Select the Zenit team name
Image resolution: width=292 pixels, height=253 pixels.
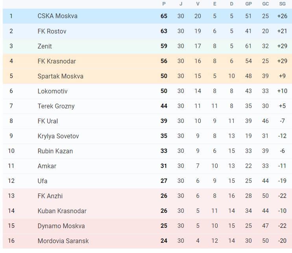[44, 46]
